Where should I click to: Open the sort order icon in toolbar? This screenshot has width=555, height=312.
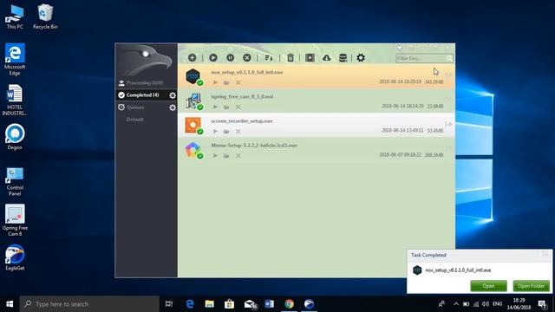coord(269,58)
